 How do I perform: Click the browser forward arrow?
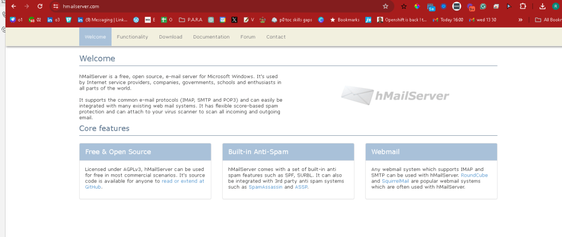coord(26,6)
